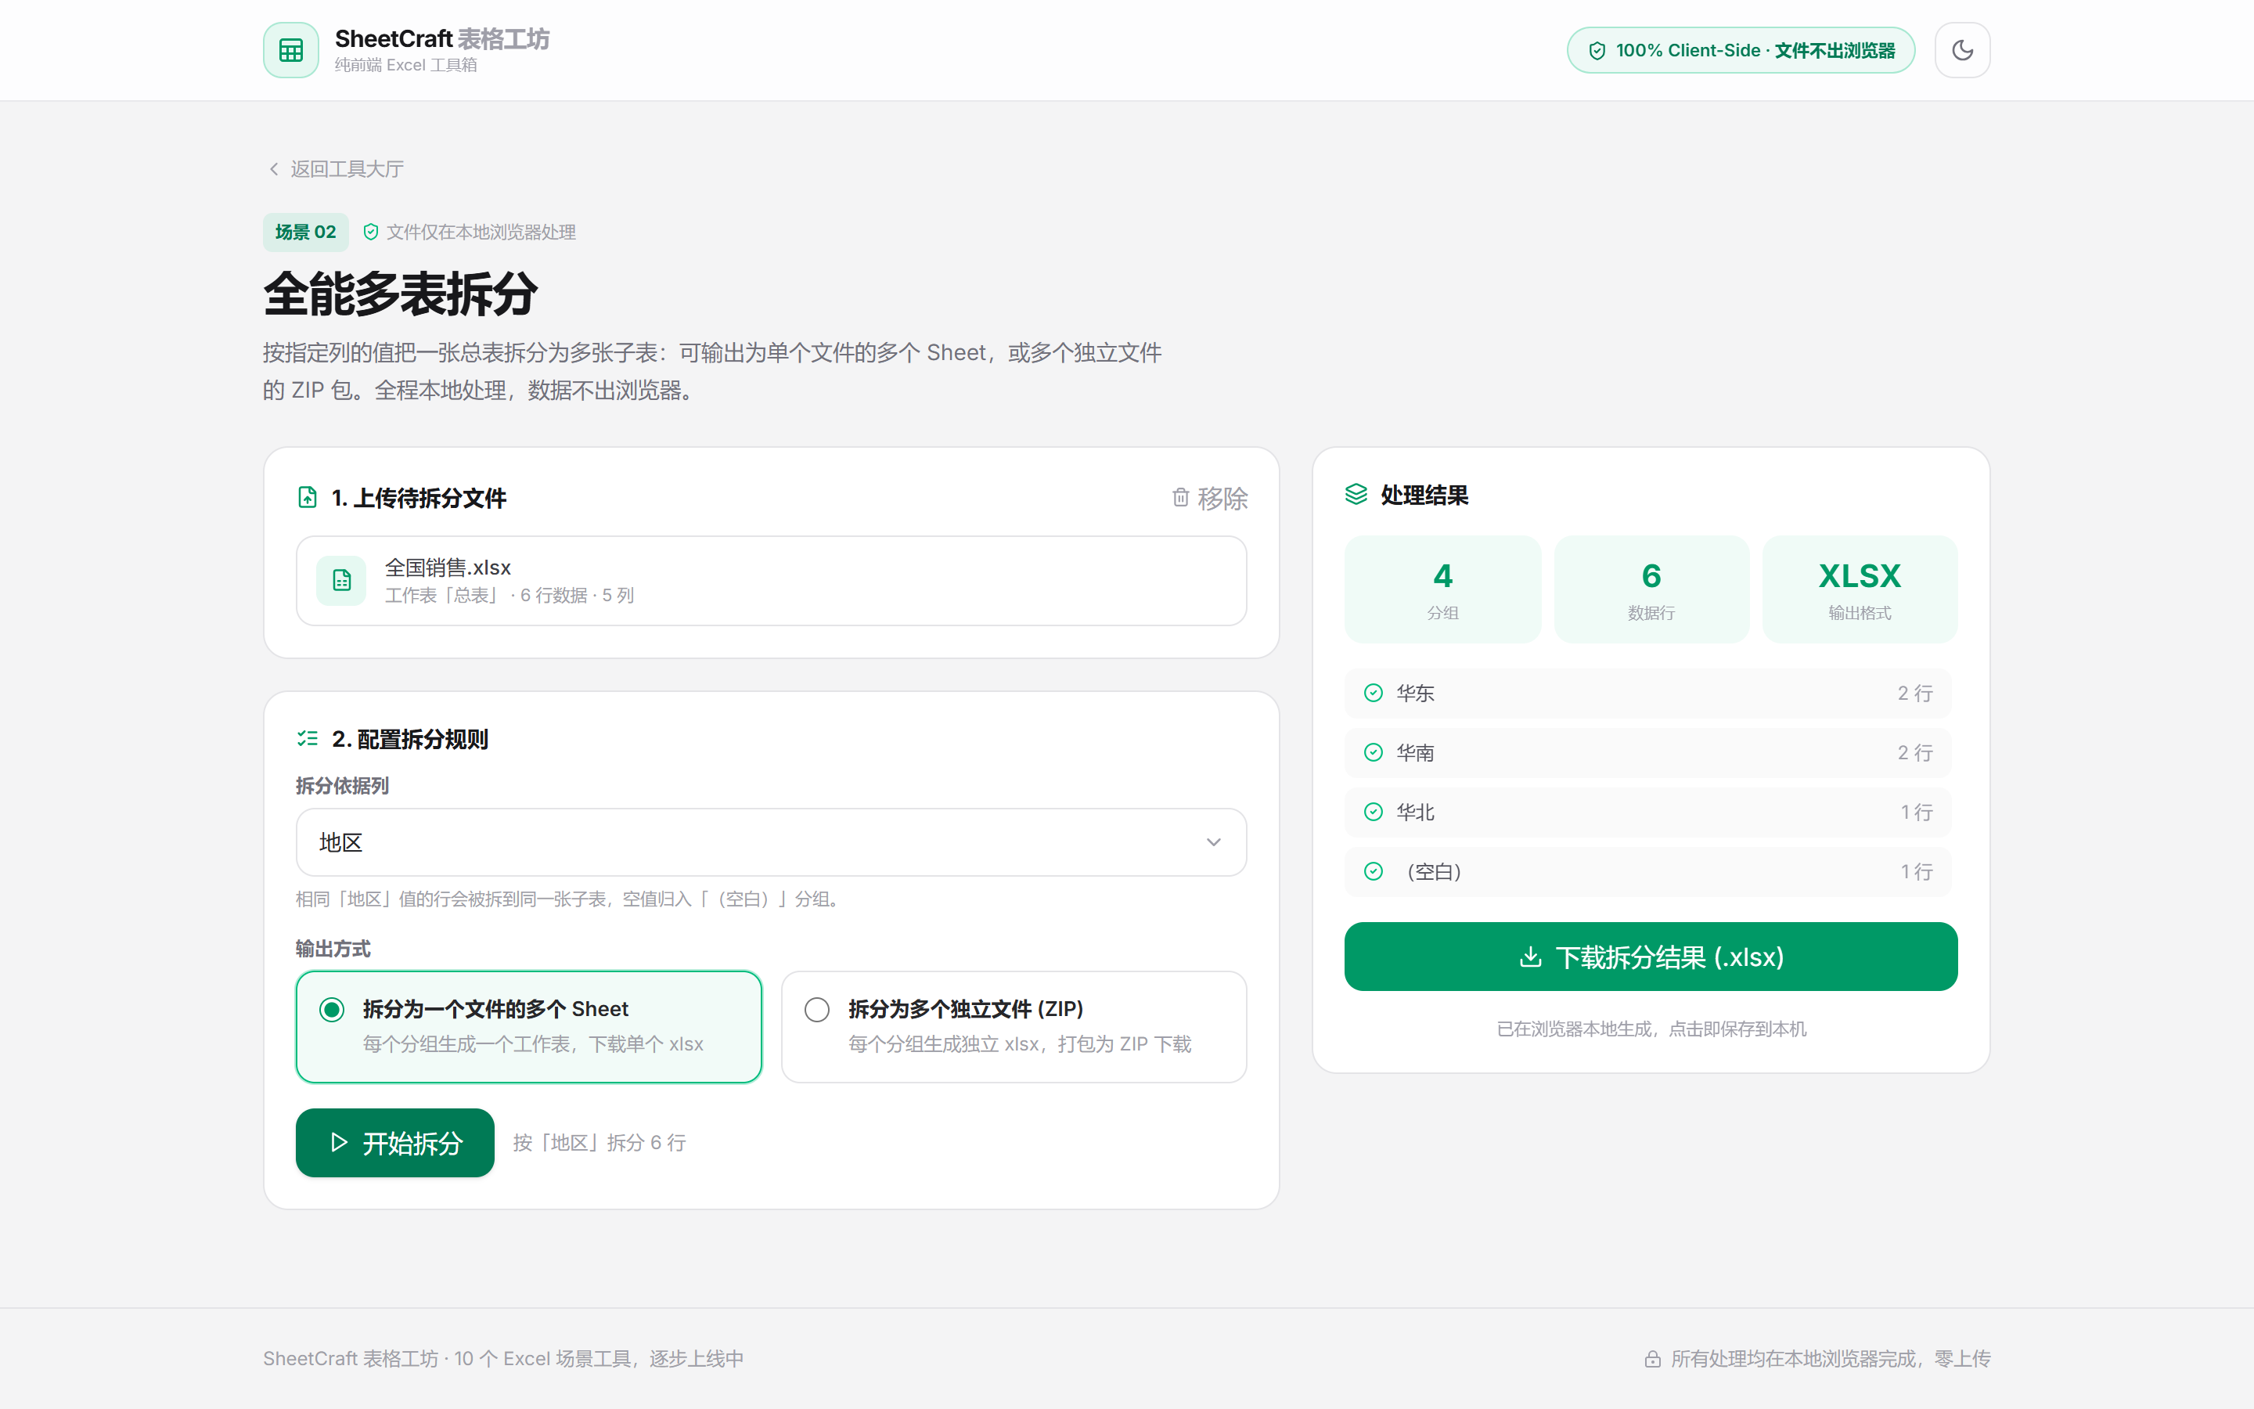Click the 6 数据行 stat card
This screenshot has width=2254, height=1409.
[x=1651, y=589]
